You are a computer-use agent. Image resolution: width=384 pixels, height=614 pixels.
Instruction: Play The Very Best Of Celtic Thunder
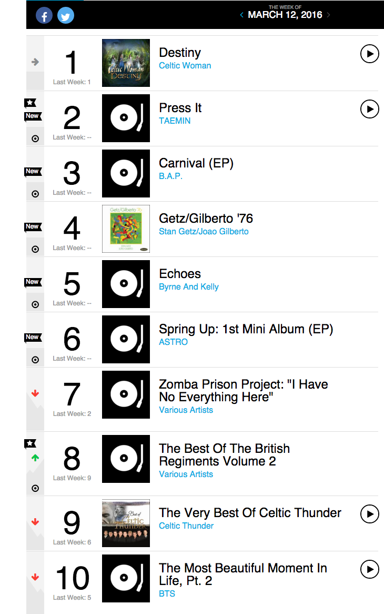point(369,514)
